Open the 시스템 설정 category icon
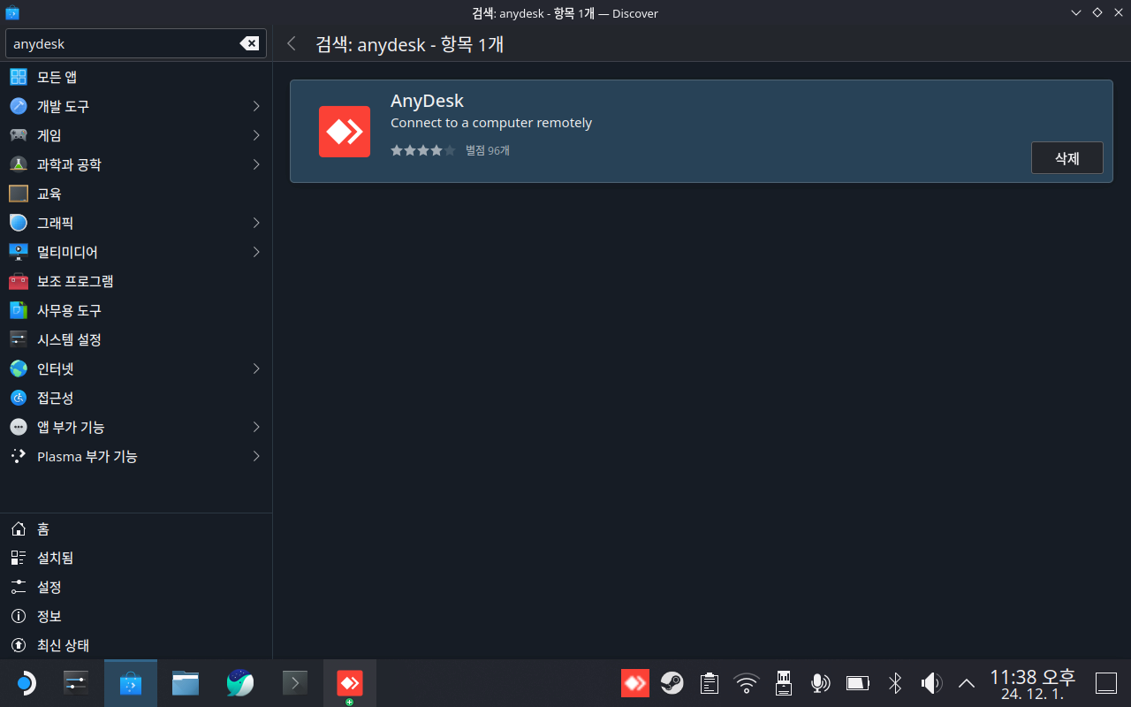The width and height of the screenshot is (1131, 707). coord(19,339)
